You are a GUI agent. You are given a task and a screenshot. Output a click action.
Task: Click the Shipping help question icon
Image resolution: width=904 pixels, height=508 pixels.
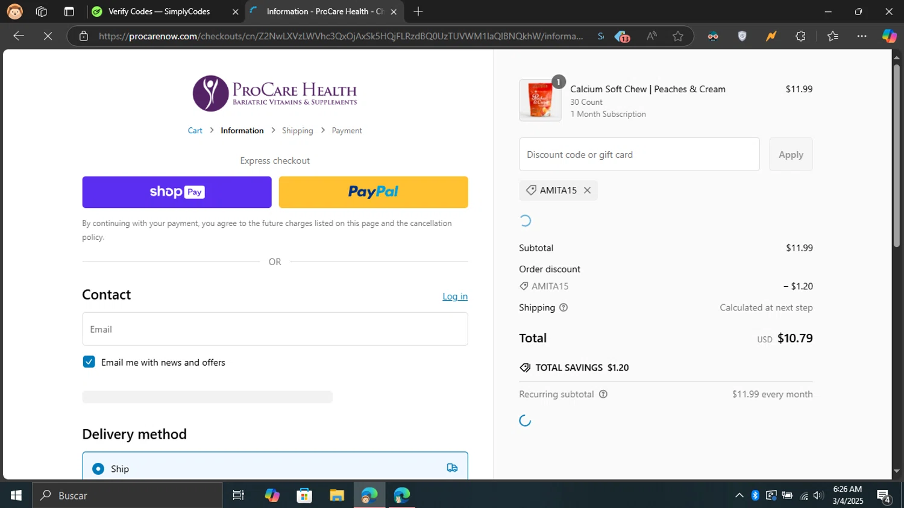[563, 307]
